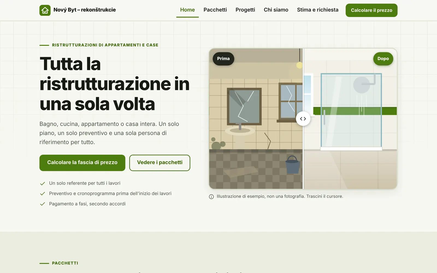Click checkmark next to Un solo referente
Screen dimensions: 437x273
42,183
